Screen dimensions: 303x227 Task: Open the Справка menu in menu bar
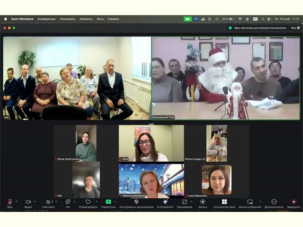click(x=113, y=19)
